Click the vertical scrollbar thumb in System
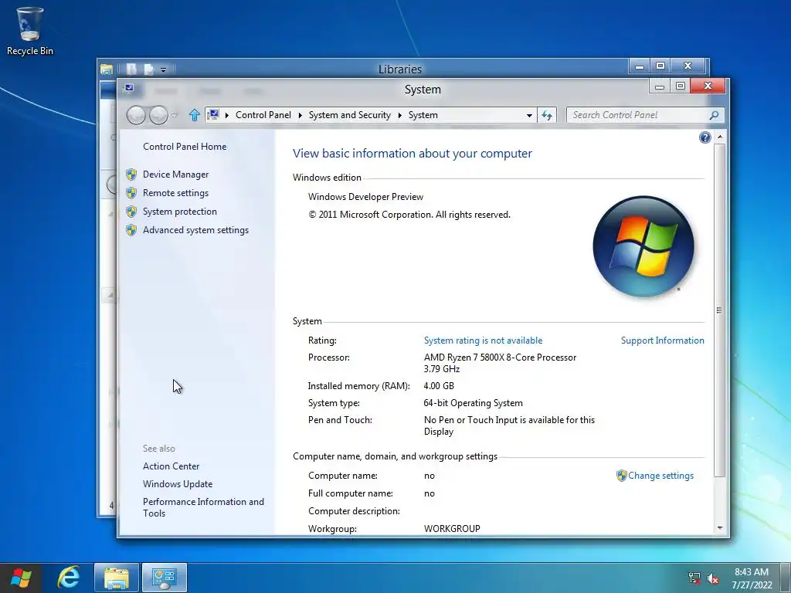791x593 pixels. [x=720, y=310]
